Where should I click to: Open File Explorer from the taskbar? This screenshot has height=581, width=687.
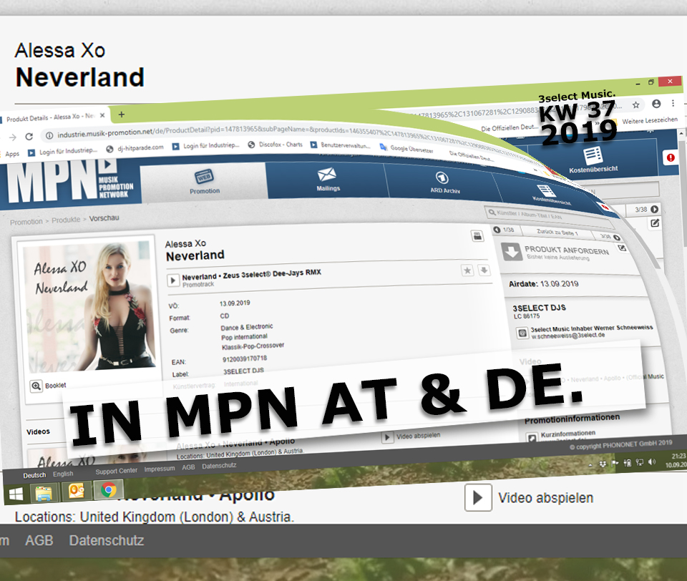tap(44, 493)
